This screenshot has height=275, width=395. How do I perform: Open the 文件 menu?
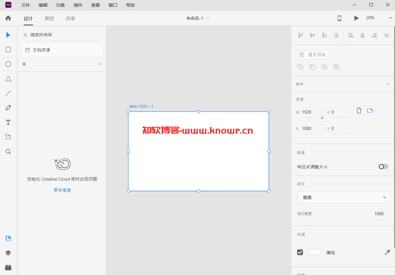pos(26,5)
